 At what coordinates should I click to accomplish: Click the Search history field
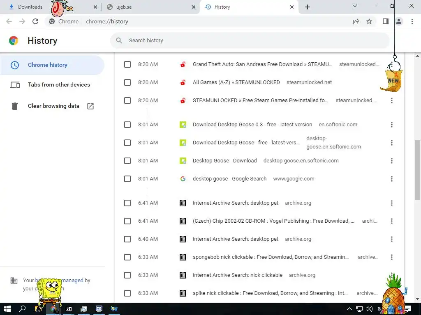(250, 41)
